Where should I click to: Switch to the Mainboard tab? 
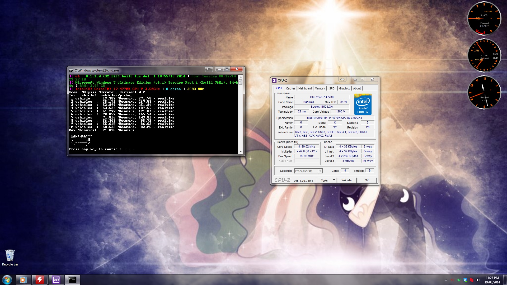(x=305, y=88)
